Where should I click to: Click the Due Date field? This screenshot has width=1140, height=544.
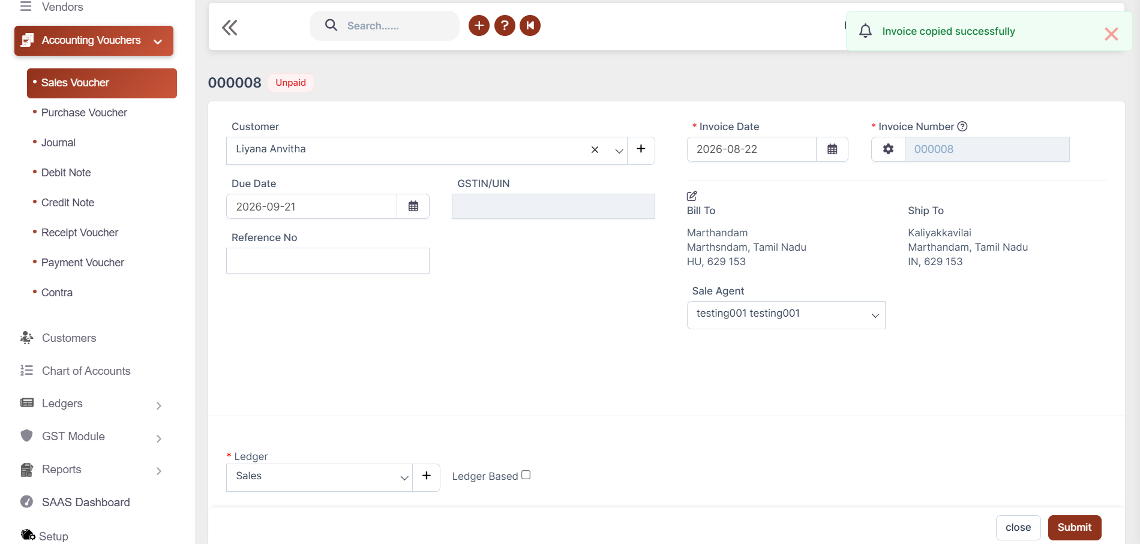311,206
